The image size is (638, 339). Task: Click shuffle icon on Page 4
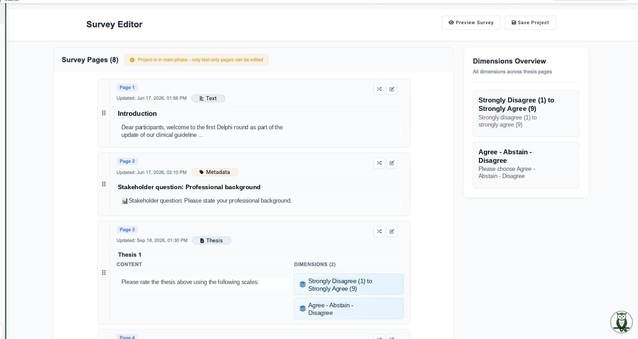point(379,337)
